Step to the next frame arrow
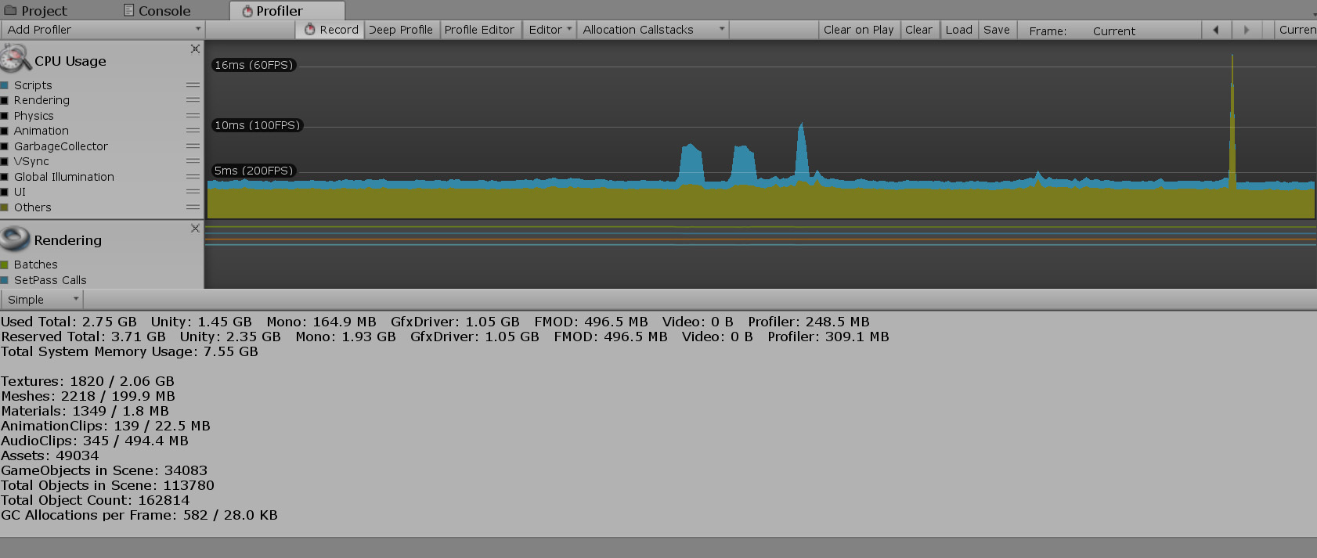Image resolution: width=1317 pixels, height=558 pixels. point(1247,30)
